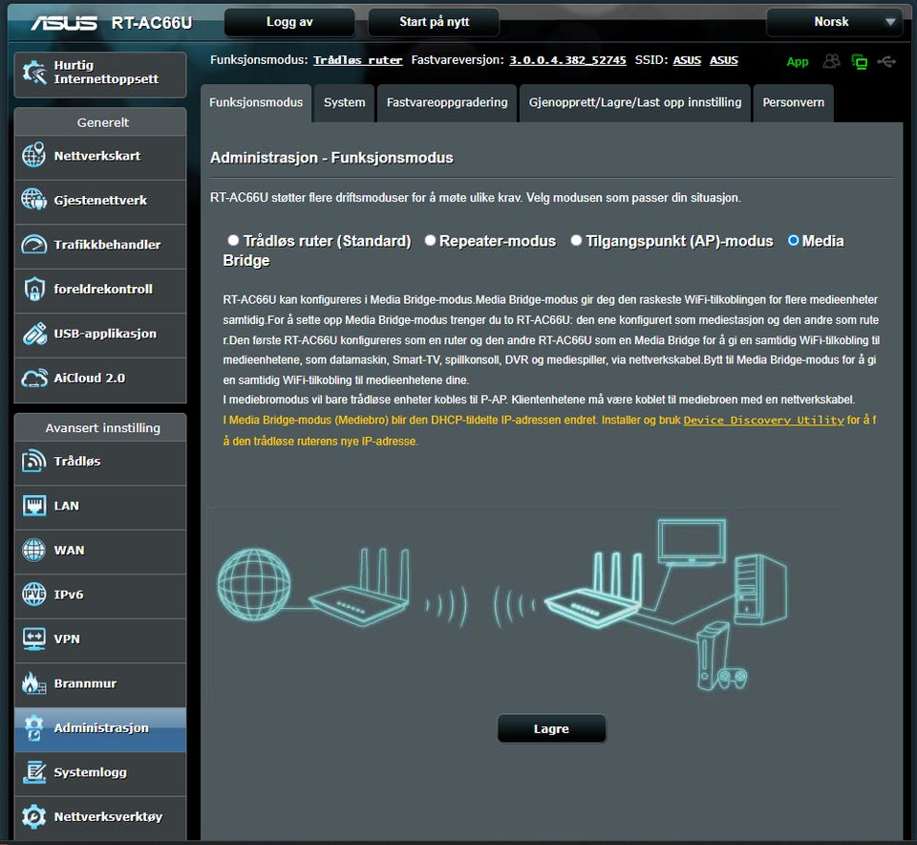Viewport: 917px width, 845px height.
Task: Select Tilgangspunkt (AP)-modus option
Action: click(576, 240)
